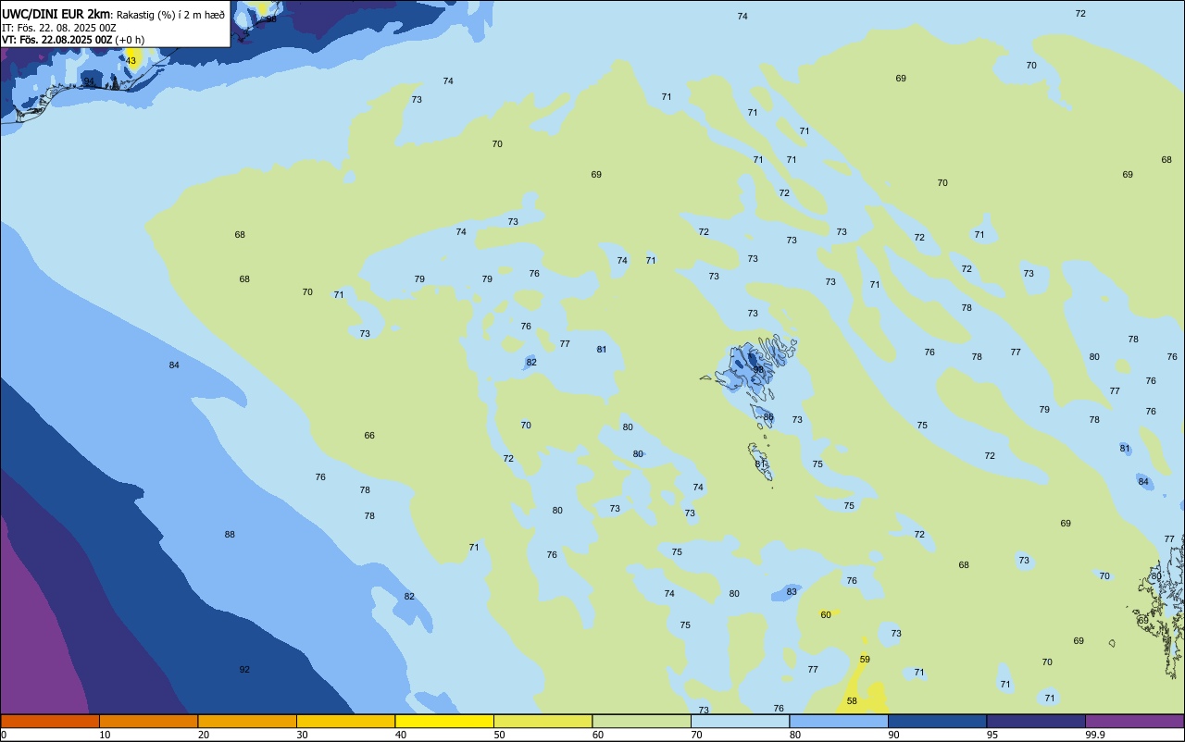Click the 'VT: Fös. 22.08.2025 00Z' line

pyautogui.click(x=57, y=40)
